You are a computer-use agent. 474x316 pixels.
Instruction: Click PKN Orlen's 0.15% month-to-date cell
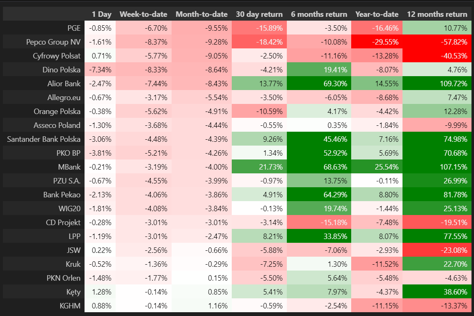201,278
